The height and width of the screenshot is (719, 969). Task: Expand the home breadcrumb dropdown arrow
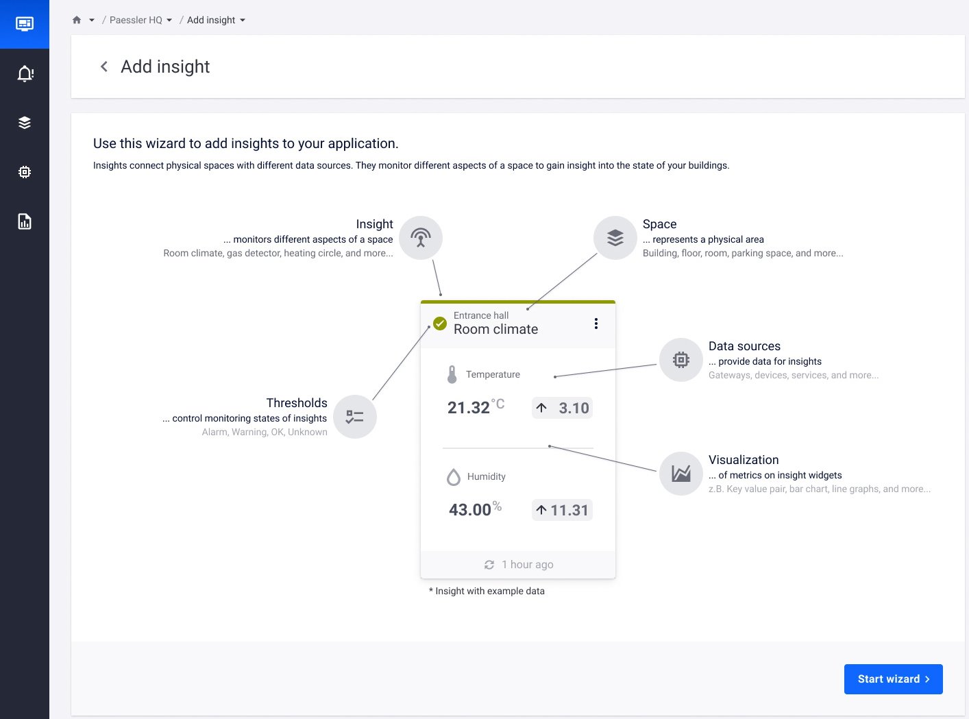click(x=92, y=21)
